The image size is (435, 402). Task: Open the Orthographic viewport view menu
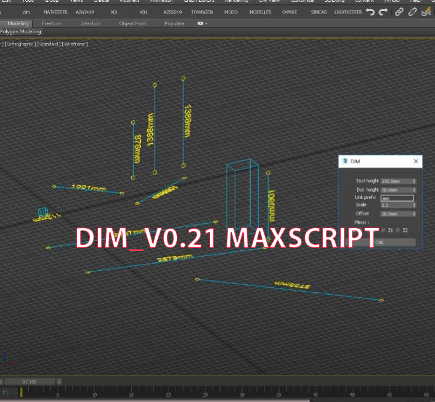(x=20, y=44)
